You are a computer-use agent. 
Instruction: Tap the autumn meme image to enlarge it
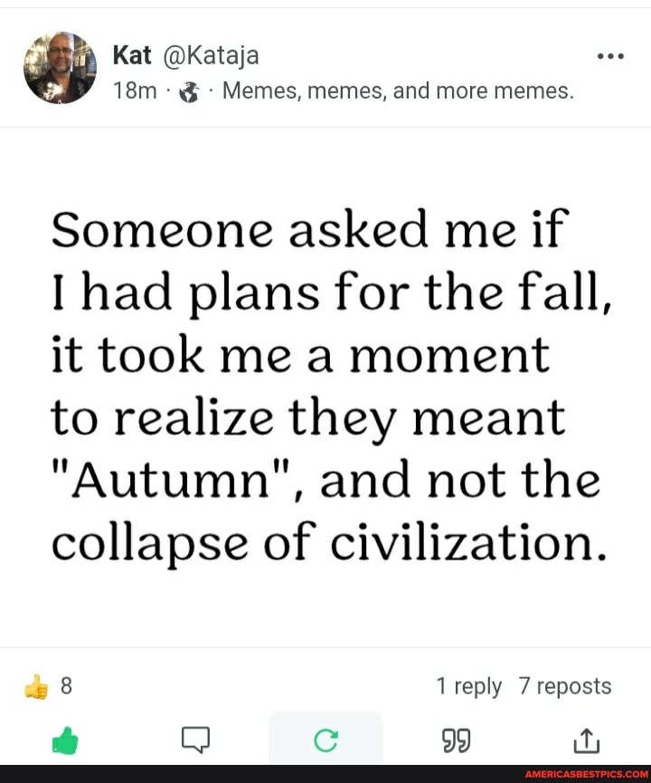click(325, 385)
